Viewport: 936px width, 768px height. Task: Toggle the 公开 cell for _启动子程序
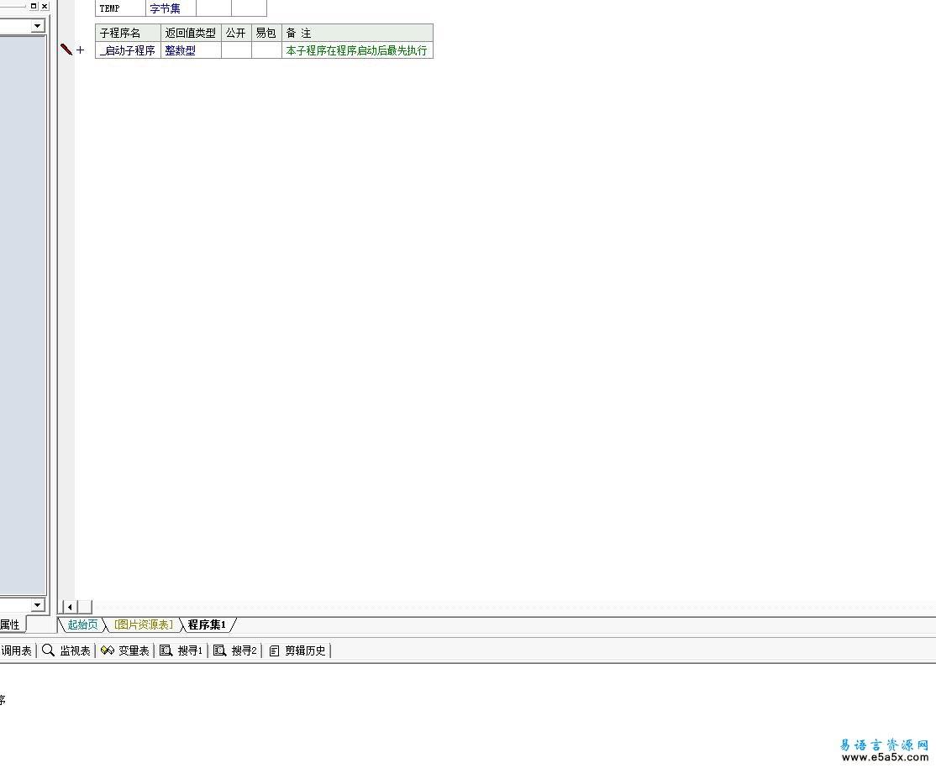pos(236,50)
